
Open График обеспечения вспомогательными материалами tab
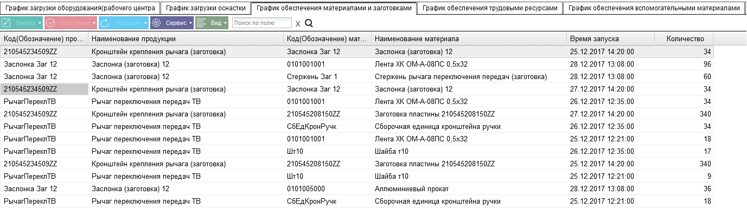point(654,8)
